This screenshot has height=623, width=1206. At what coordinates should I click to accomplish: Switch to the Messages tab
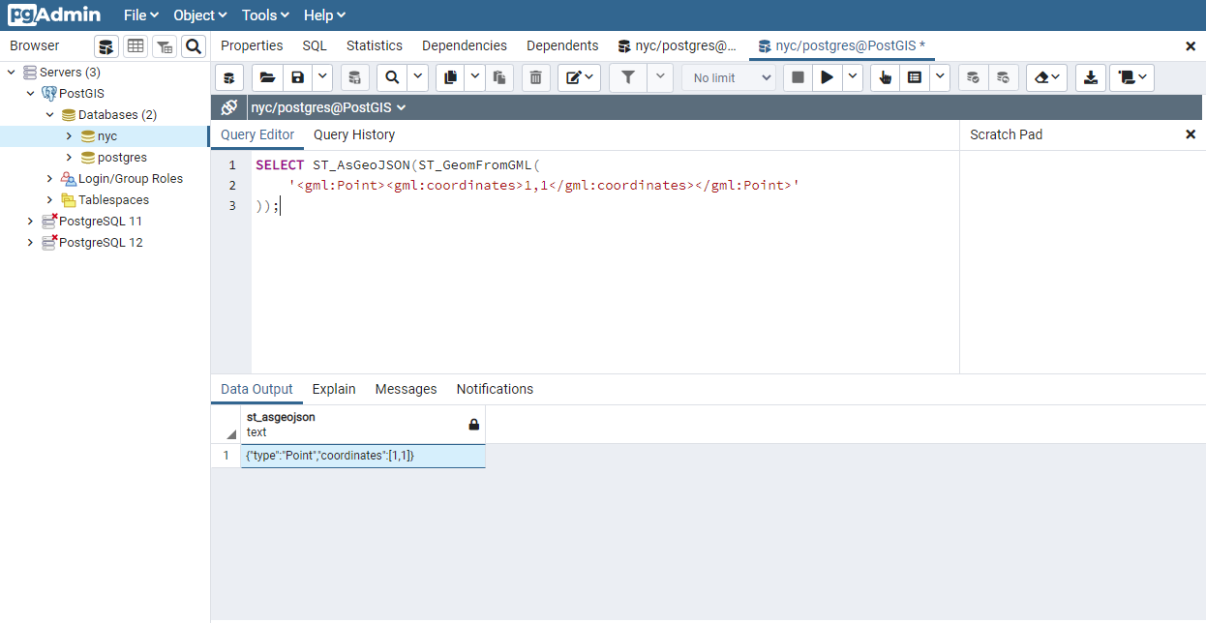point(406,389)
